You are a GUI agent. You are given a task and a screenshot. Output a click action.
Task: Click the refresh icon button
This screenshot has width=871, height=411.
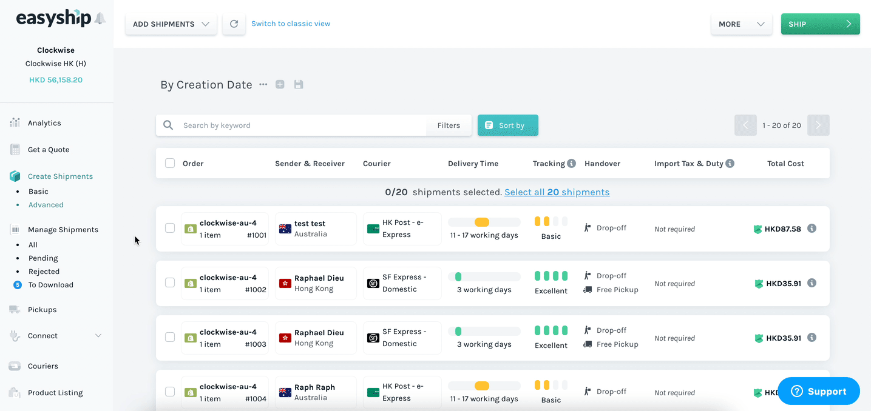(x=234, y=24)
